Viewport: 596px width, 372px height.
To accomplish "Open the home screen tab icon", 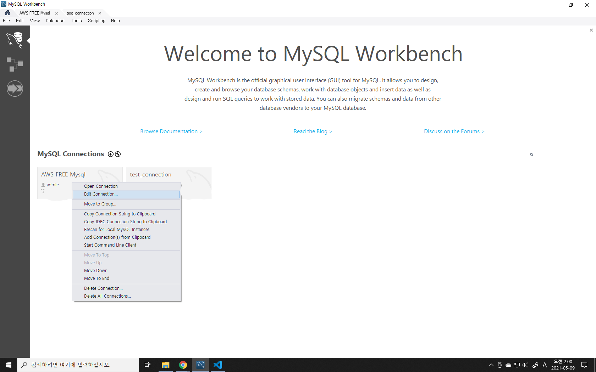I will 7,13.
